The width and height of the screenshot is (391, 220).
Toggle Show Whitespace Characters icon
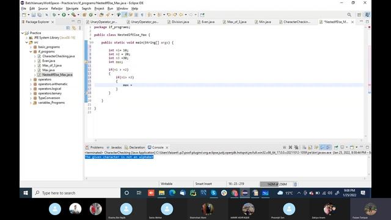point(142,15)
